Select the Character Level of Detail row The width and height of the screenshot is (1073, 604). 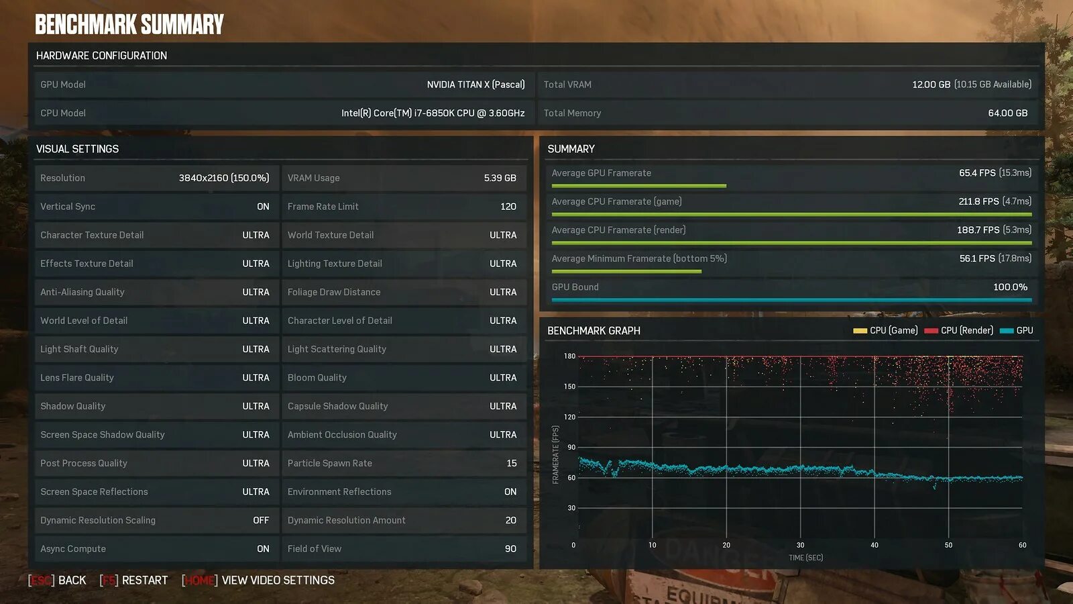point(404,321)
